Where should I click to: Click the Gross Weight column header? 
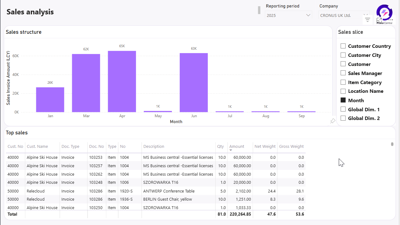tap(291, 146)
